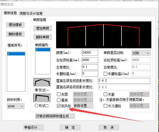The width and height of the screenshot is (159, 132).
Task: Open 抗风柱 参数设置 button
Action: [83, 106]
